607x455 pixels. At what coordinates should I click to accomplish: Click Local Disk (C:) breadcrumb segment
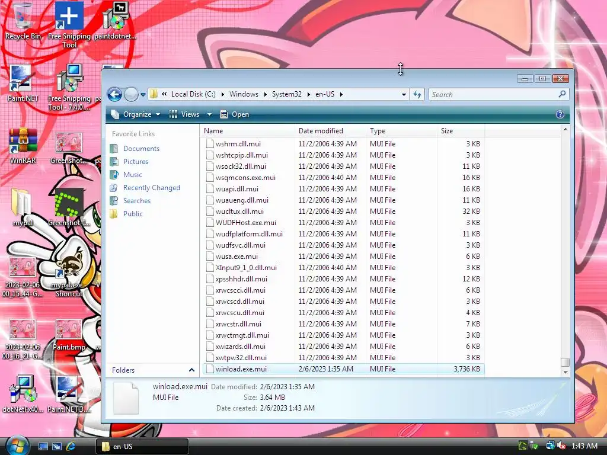[193, 94]
